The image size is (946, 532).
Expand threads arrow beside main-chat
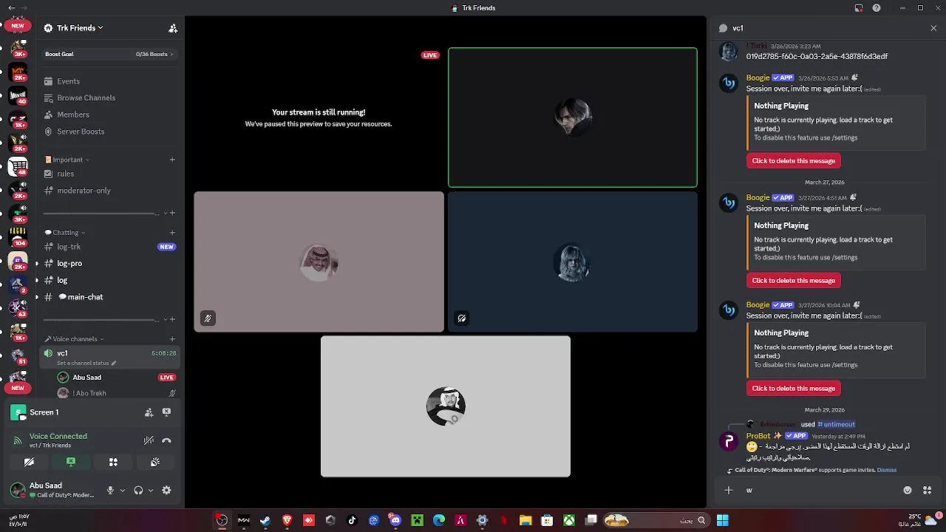[36, 297]
